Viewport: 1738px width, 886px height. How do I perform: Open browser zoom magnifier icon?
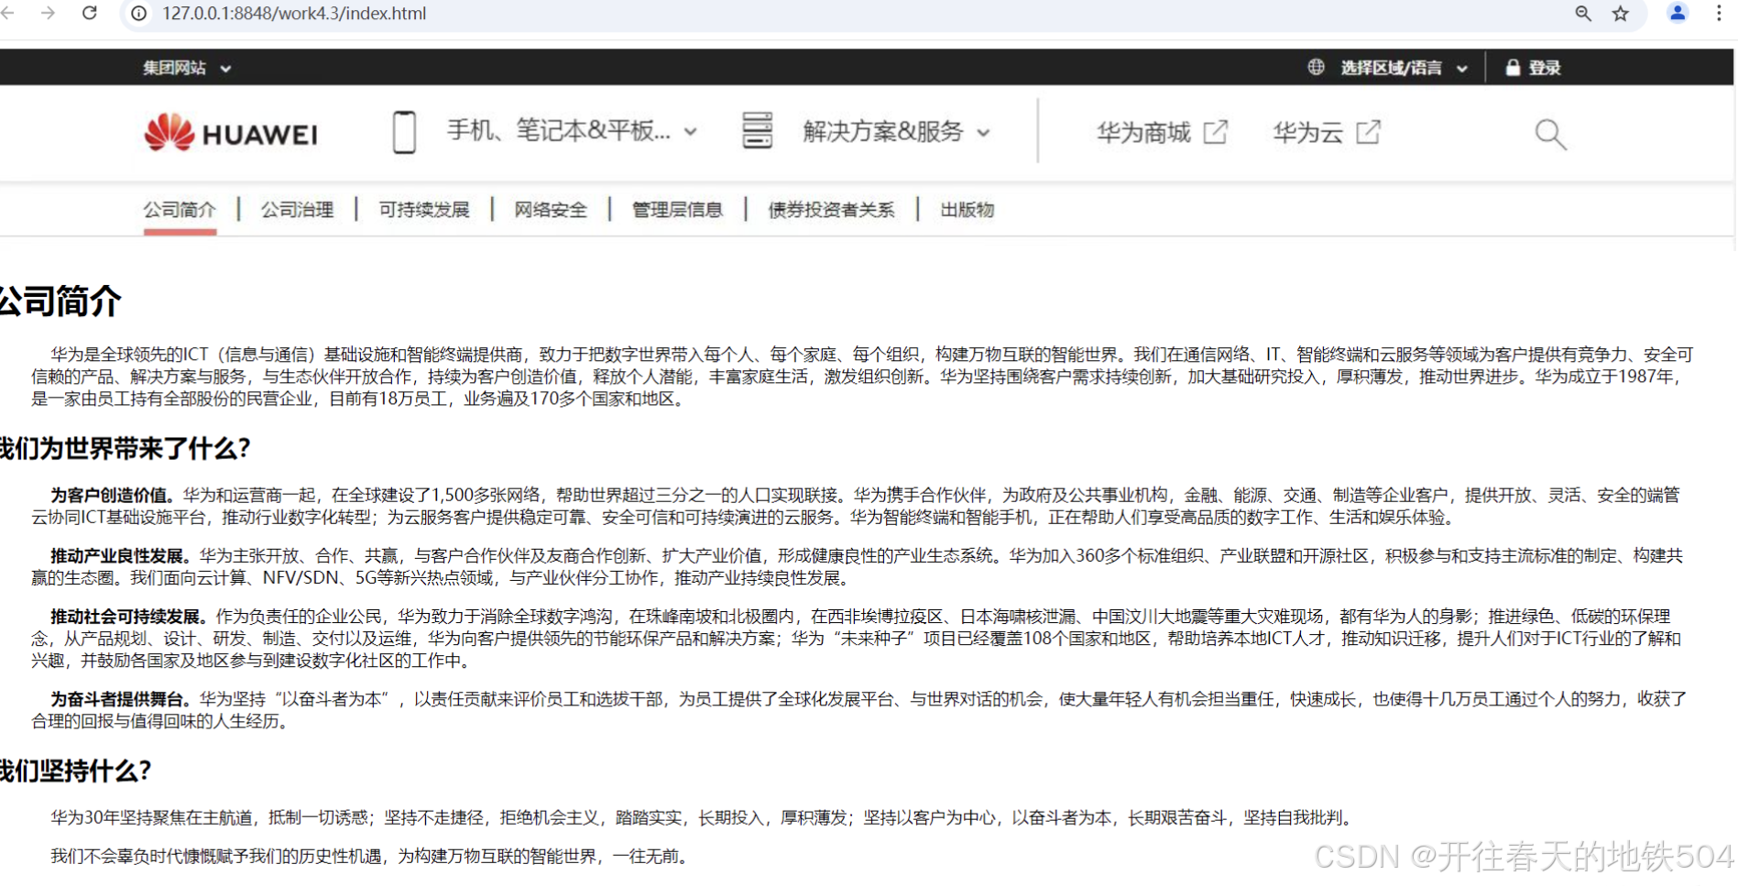pyautogui.click(x=1583, y=14)
